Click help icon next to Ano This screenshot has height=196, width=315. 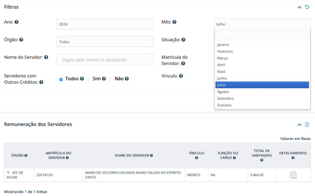(x=17, y=22)
